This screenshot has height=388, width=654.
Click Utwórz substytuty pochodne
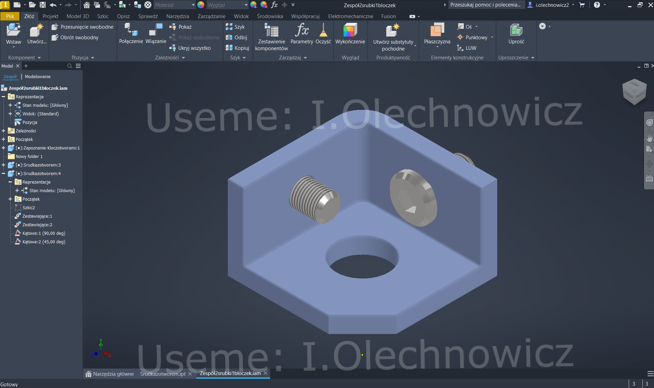[x=393, y=37]
